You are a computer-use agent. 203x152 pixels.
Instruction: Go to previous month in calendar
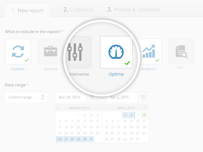[x=58, y=108]
